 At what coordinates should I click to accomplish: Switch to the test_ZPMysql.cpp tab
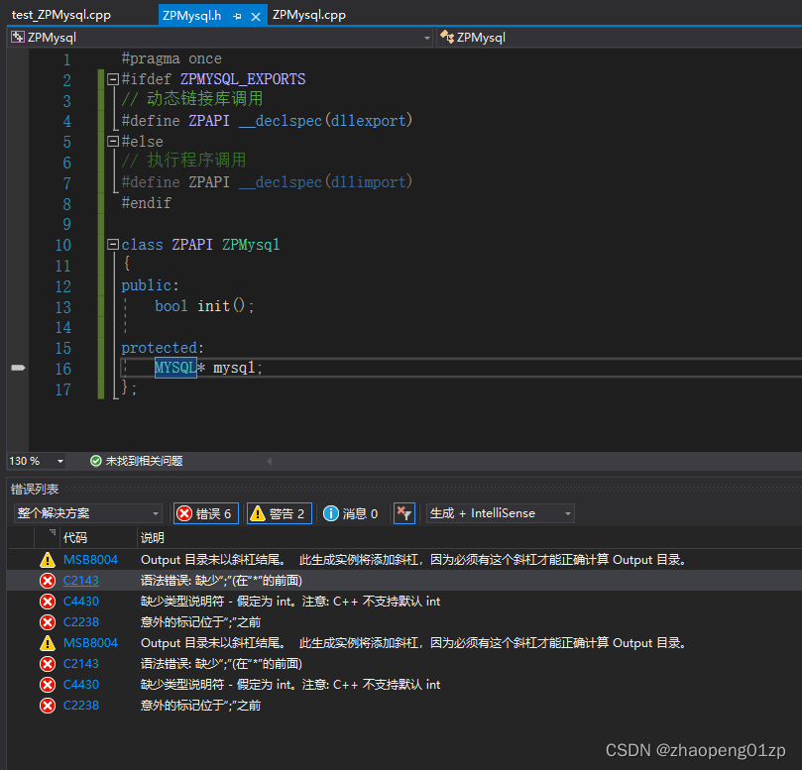click(61, 15)
